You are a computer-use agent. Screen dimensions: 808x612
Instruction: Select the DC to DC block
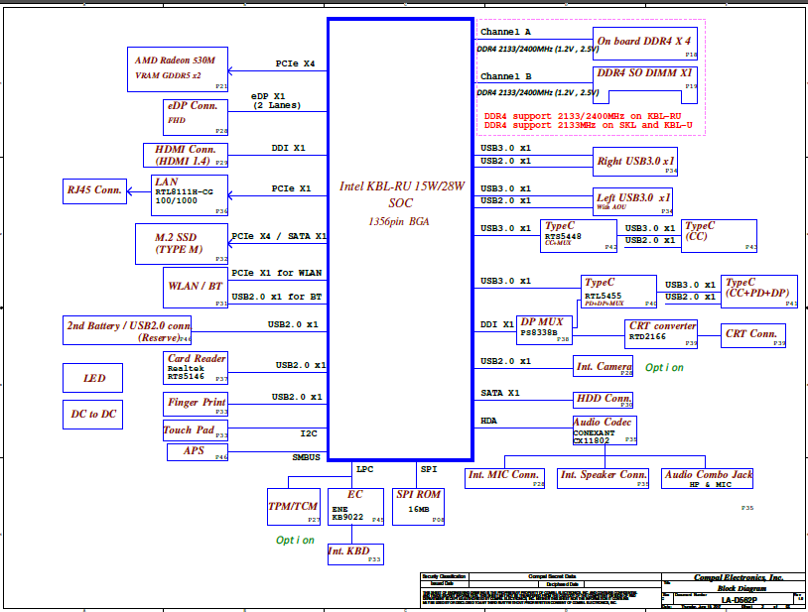92,415
